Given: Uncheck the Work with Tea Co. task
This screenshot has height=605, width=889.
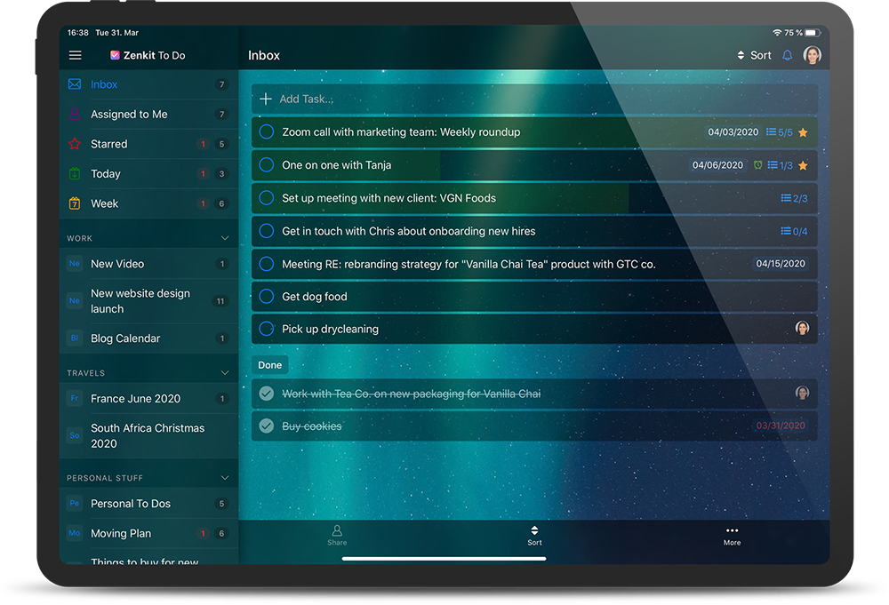Looking at the screenshot, I should tap(267, 394).
